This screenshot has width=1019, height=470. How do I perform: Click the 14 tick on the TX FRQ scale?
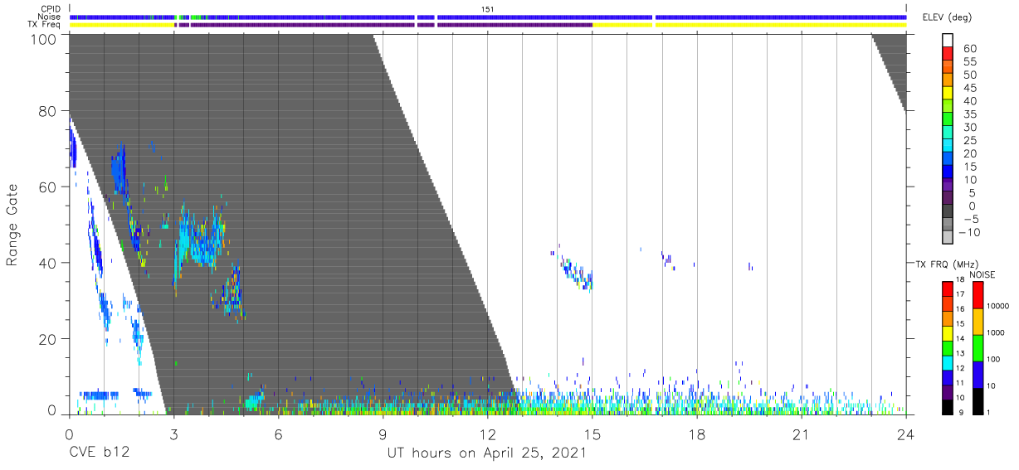point(960,340)
